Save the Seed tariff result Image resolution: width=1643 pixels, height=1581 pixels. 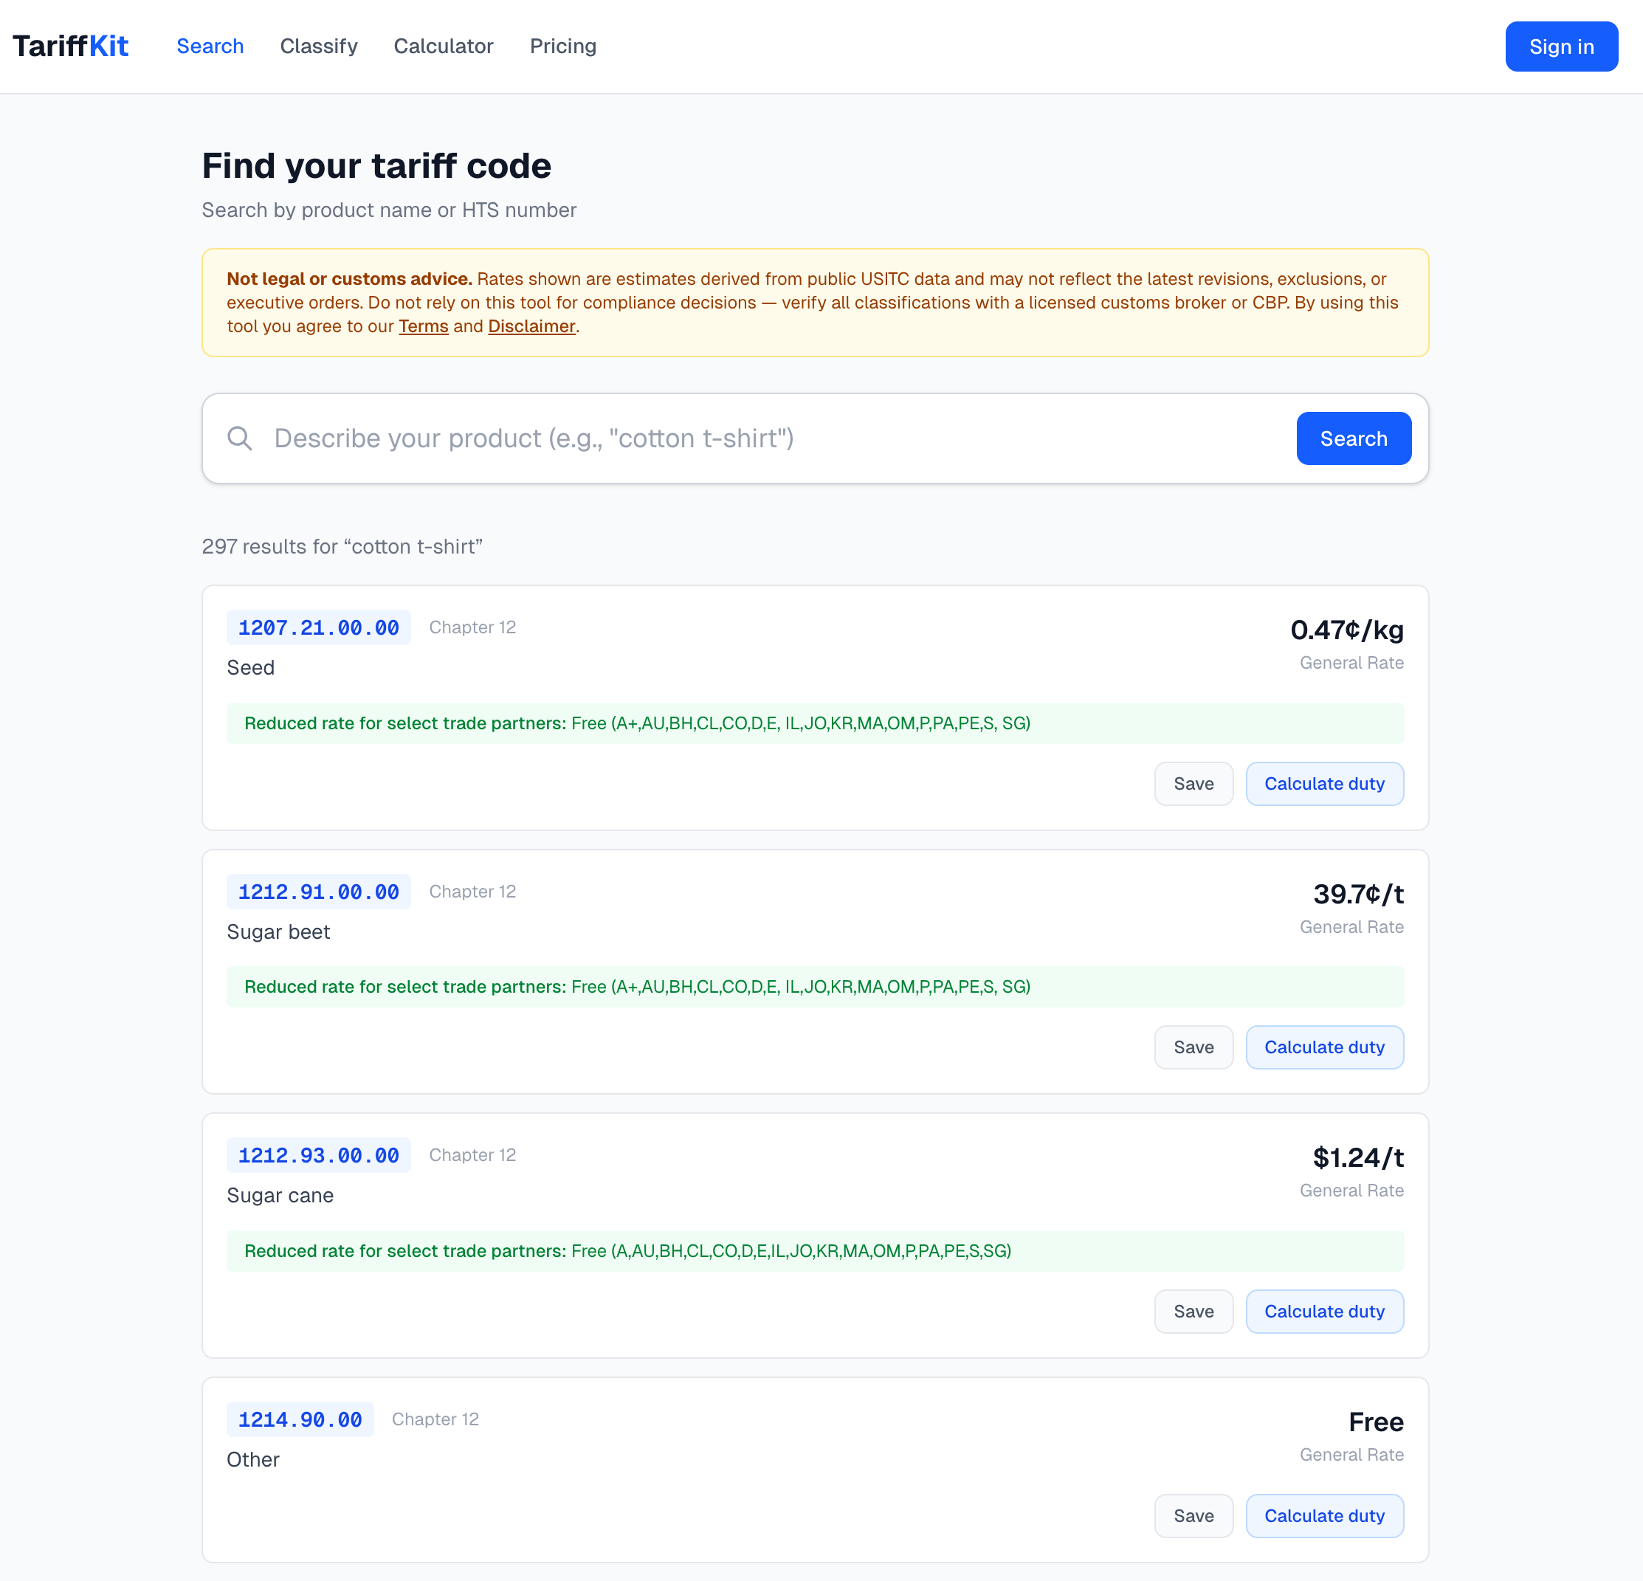pos(1193,784)
